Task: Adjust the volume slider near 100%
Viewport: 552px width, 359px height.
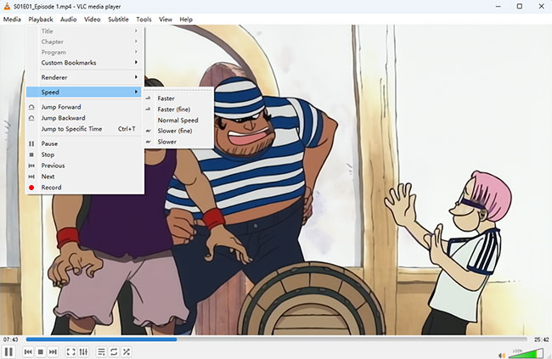Action: coord(526,353)
